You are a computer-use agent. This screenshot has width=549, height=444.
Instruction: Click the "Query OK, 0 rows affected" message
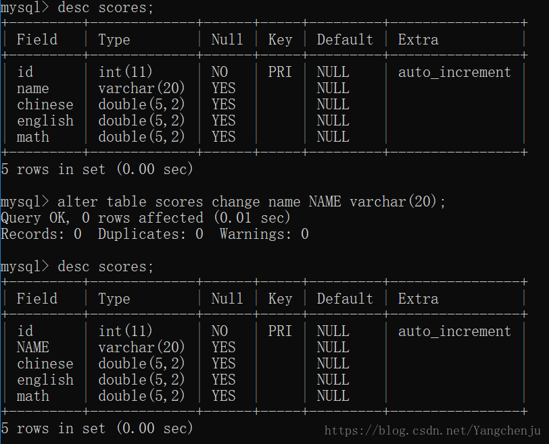pos(145,218)
